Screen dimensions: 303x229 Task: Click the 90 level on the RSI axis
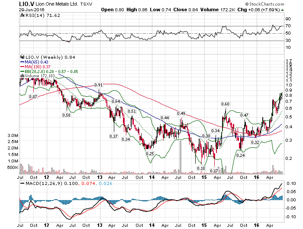(x=288, y=19)
